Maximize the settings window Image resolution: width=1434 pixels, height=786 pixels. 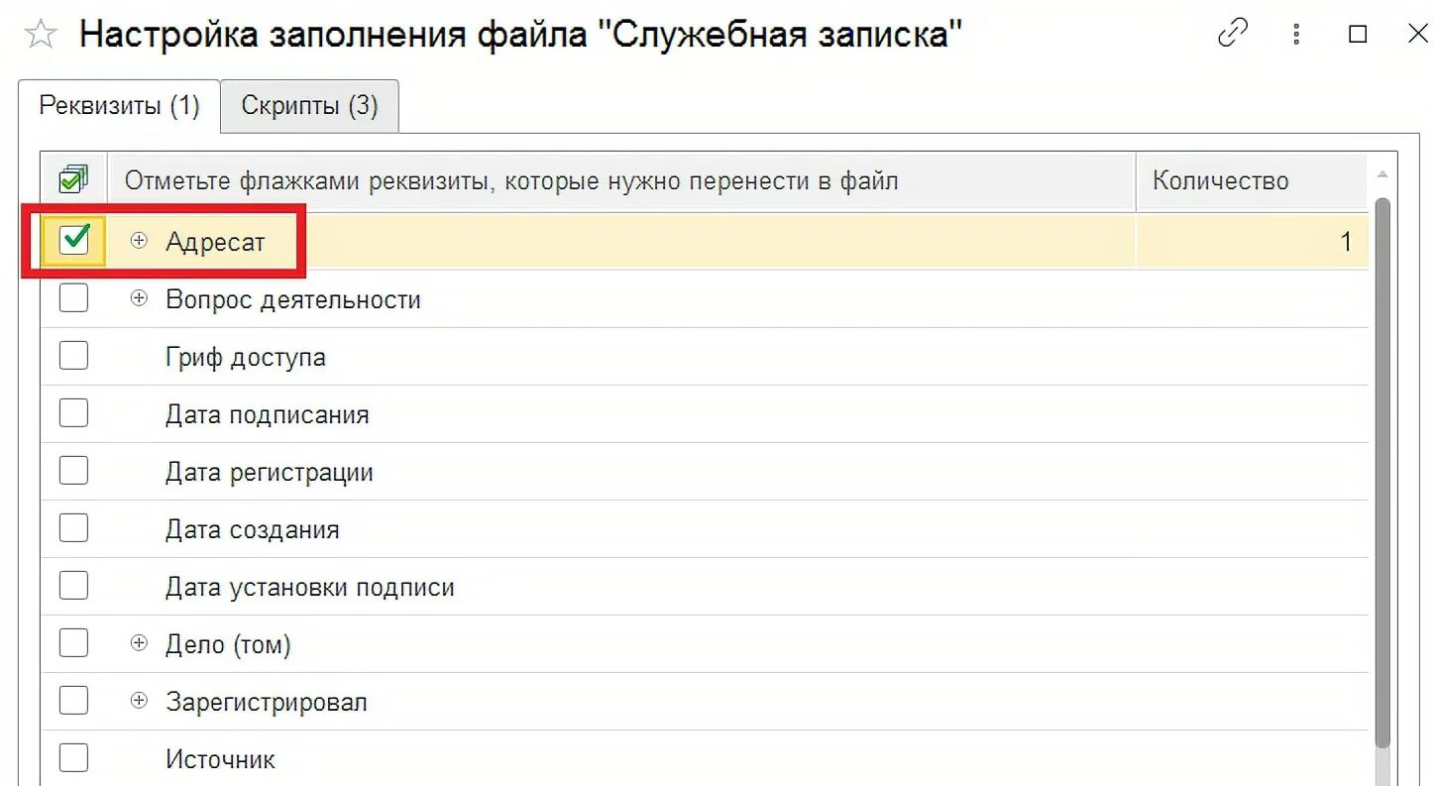point(1358,35)
